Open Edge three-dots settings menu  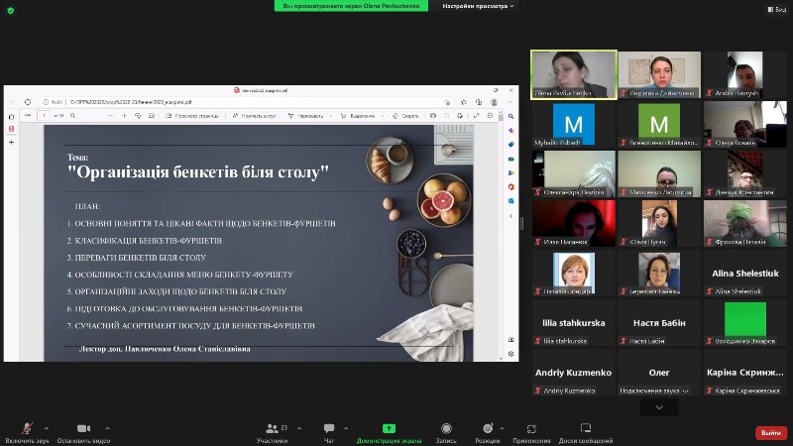510,102
